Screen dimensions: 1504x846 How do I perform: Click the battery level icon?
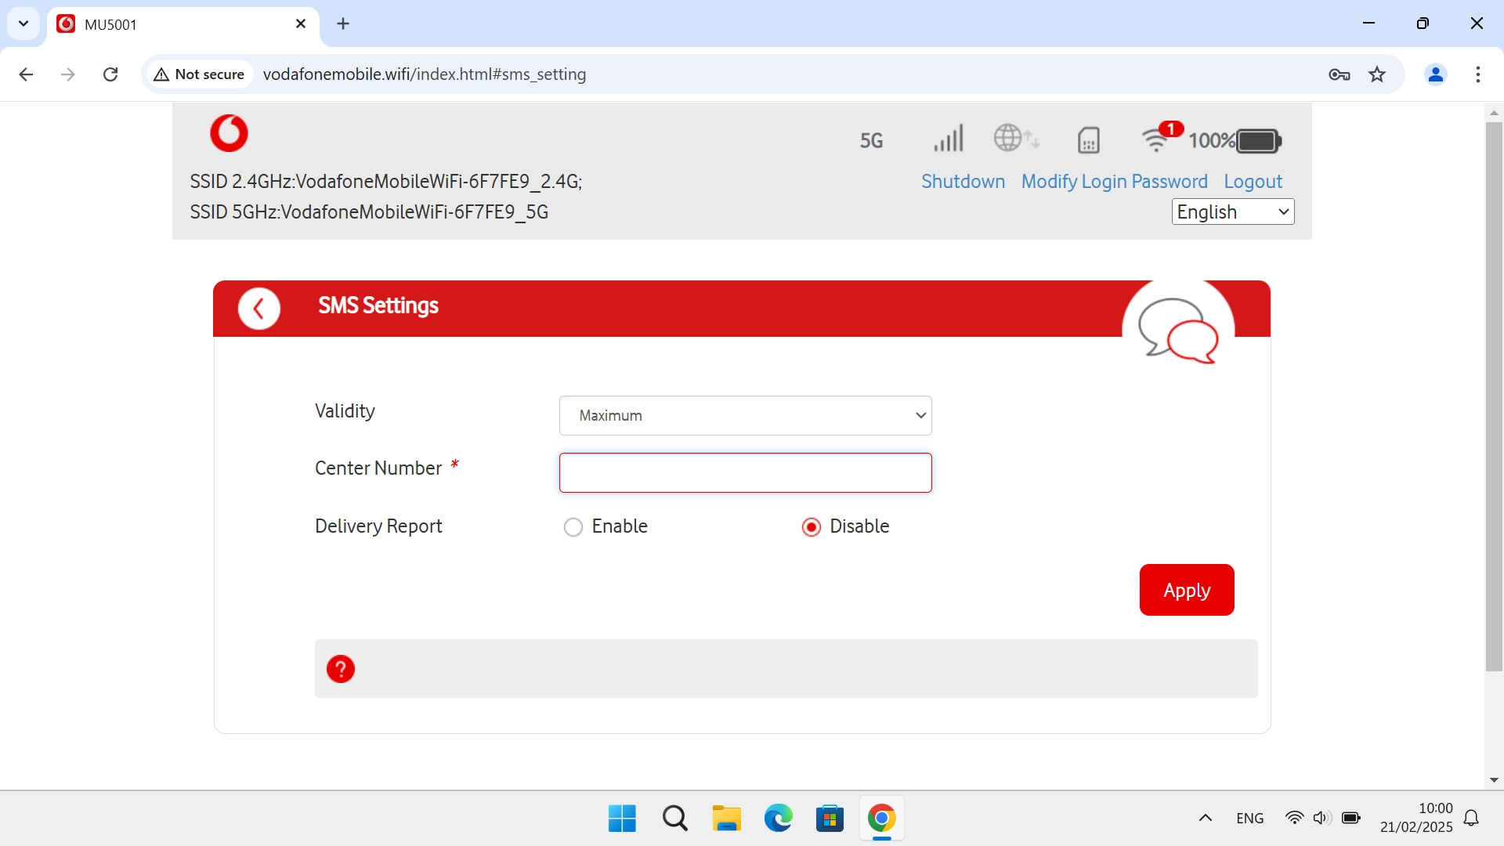click(x=1258, y=141)
